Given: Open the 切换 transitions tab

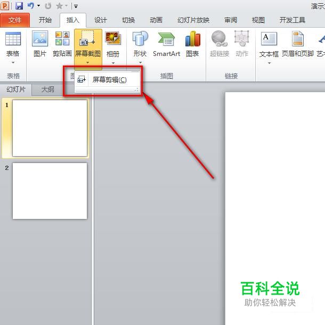Looking at the screenshot, I should (x=128, y=20).
